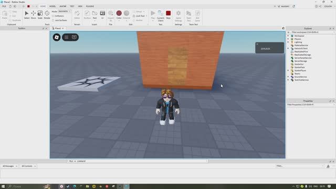Screen dimensions: 336x189
Task: Click the Run a command input bar
Action: [x=138, y=161]
